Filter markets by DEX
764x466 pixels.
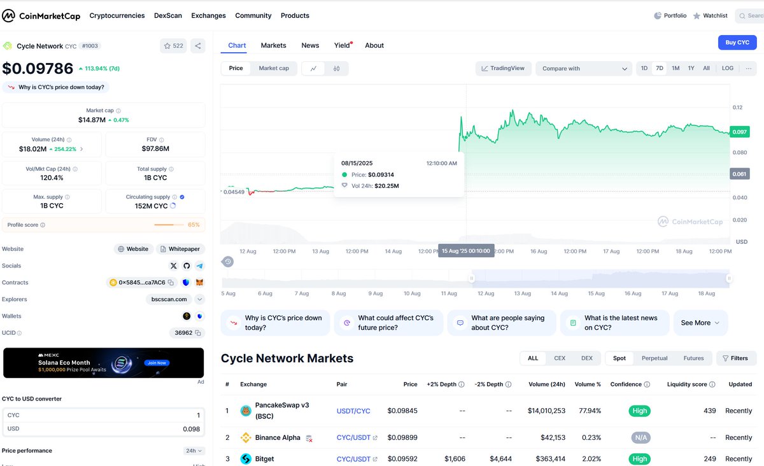coord(587,358)
